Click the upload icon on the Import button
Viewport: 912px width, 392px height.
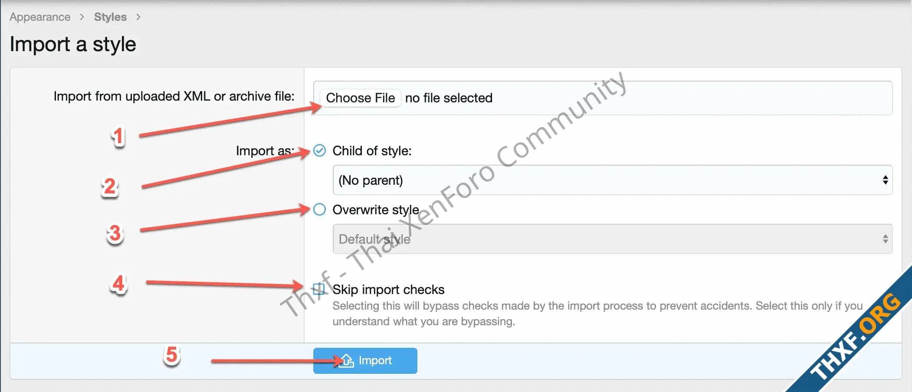347,360
